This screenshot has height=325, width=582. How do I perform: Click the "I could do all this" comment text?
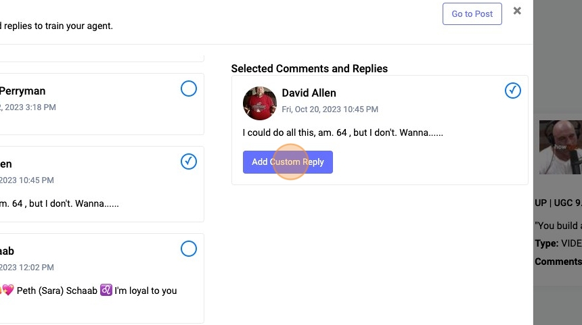[x=342, y=132]
